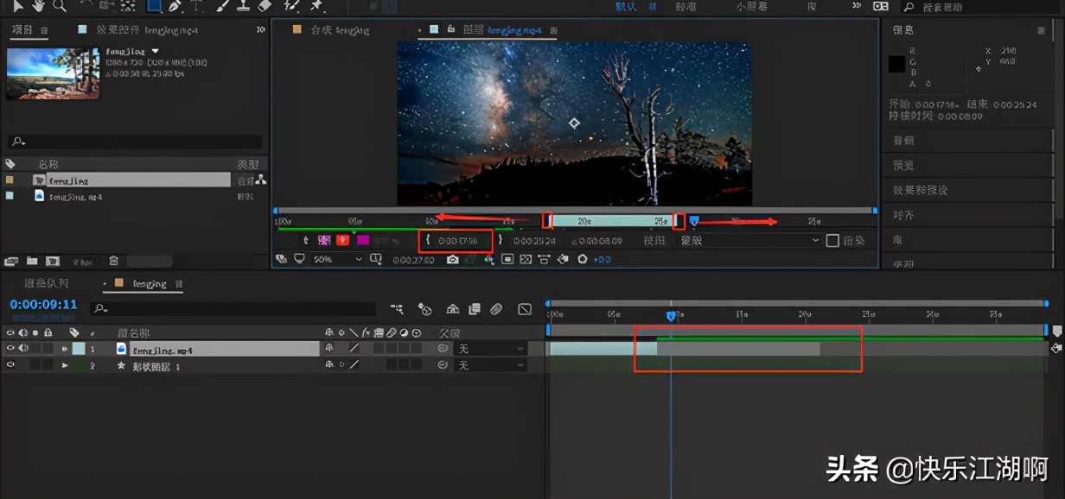Viewport: 1065px width, 499px height.
Task: Switch to Effect Controls fengjing.mp4 tab
Action: 147,29
